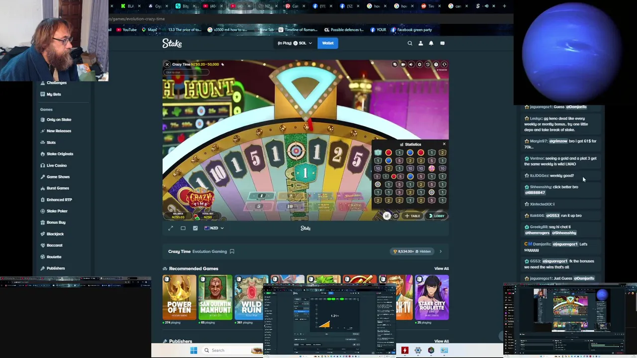
Task: Select Enhanced RTP in sidebar
Action: (x=59, y=200)
